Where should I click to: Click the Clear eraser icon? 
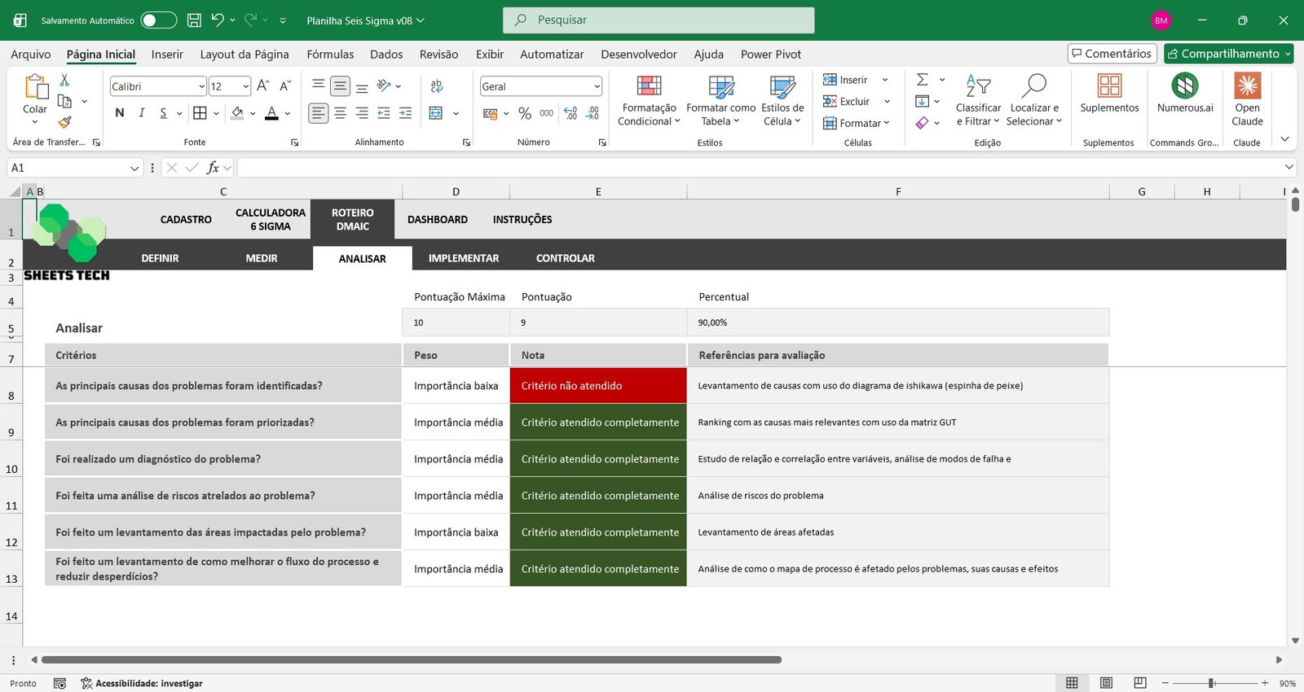[922, 123]
